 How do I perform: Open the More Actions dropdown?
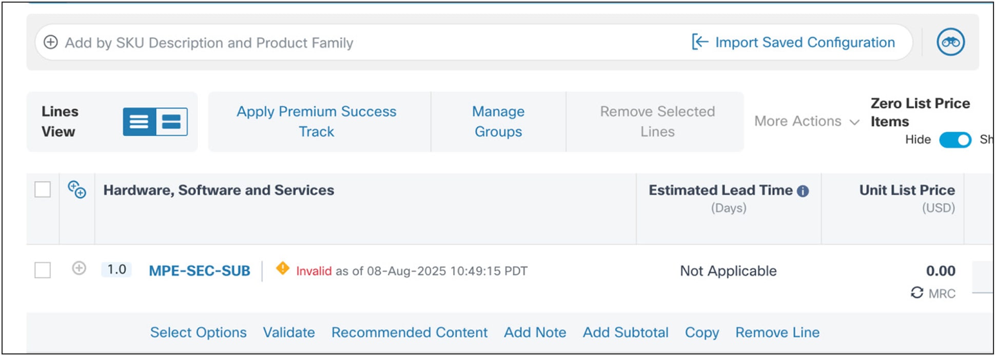click(805, 121)
